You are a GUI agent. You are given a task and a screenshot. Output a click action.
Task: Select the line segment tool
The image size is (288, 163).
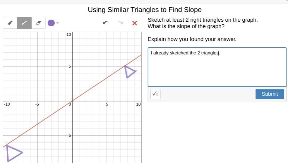(24, 23)
